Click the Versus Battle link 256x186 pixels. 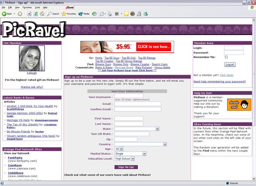pyautogui.click(x=162, y=68)
